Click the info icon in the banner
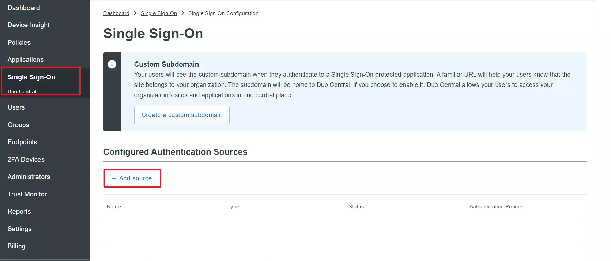 (x=112, y=64)
